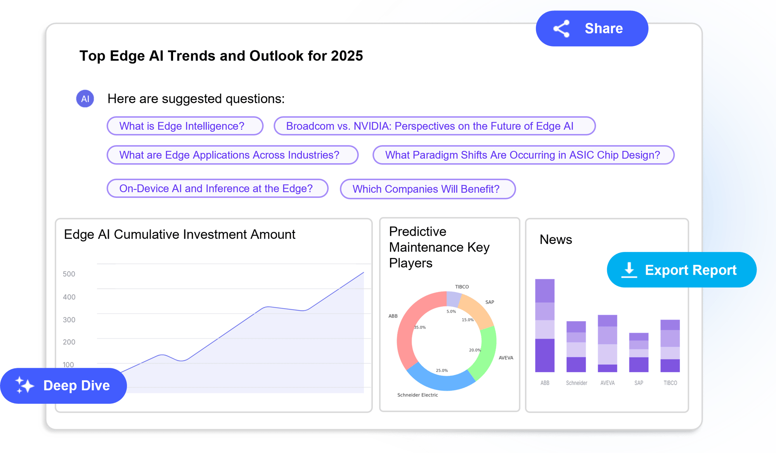The width and height of the screenshot is (776, 453).
Task: Click the Share button label
Action: (x=604, y=28)
